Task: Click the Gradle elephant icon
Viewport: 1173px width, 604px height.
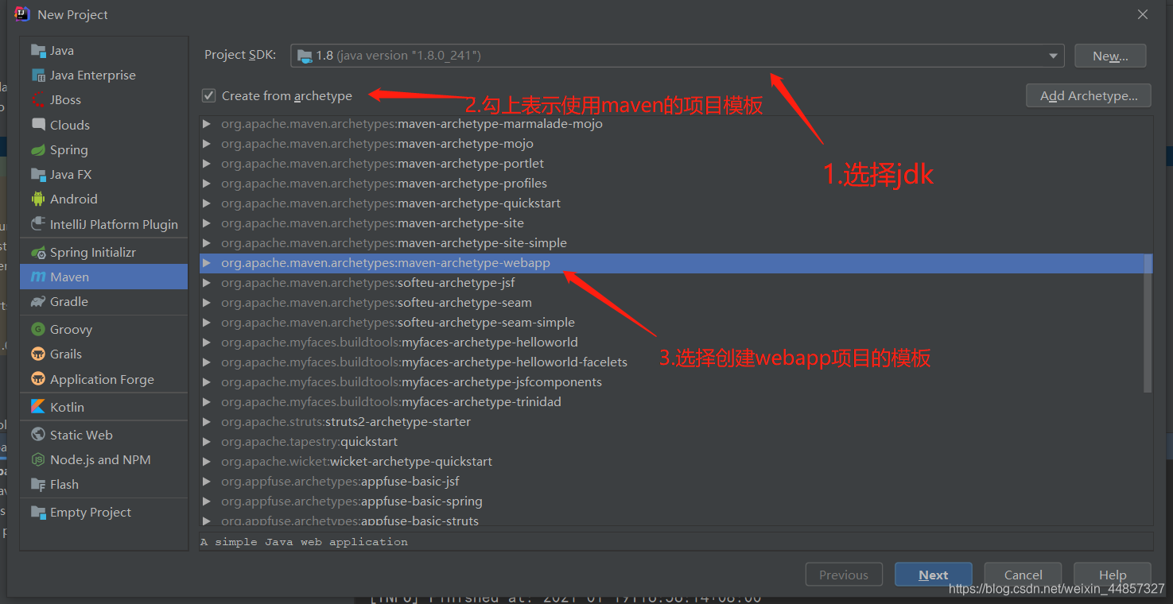Action: coord(38,302)
